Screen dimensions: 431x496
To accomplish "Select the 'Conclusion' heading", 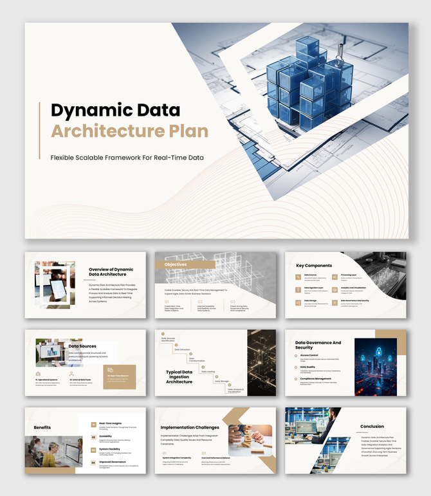I will click(x=372, y=427).
